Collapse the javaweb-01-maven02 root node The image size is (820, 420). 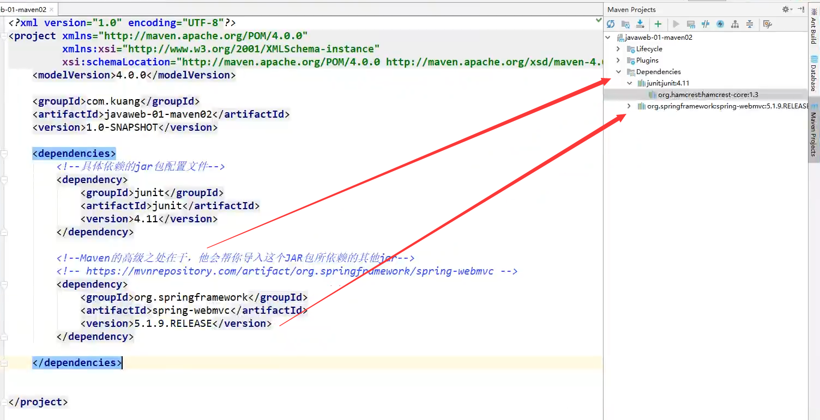(x=608, y=38)
